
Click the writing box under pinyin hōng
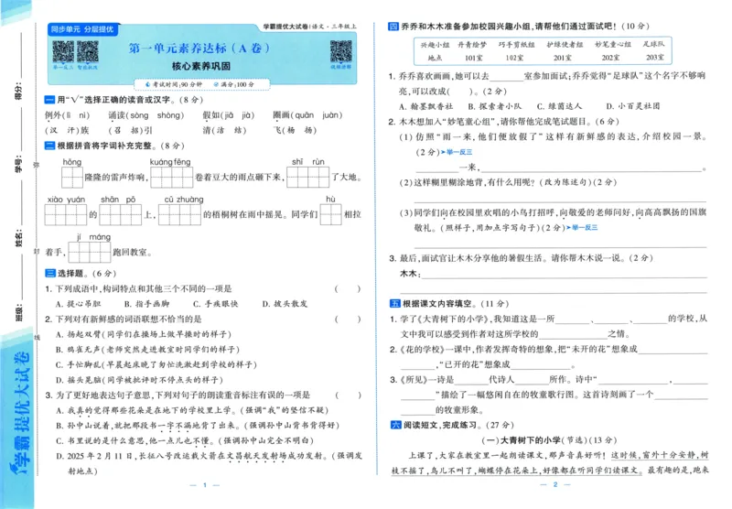tap(72, 178)
